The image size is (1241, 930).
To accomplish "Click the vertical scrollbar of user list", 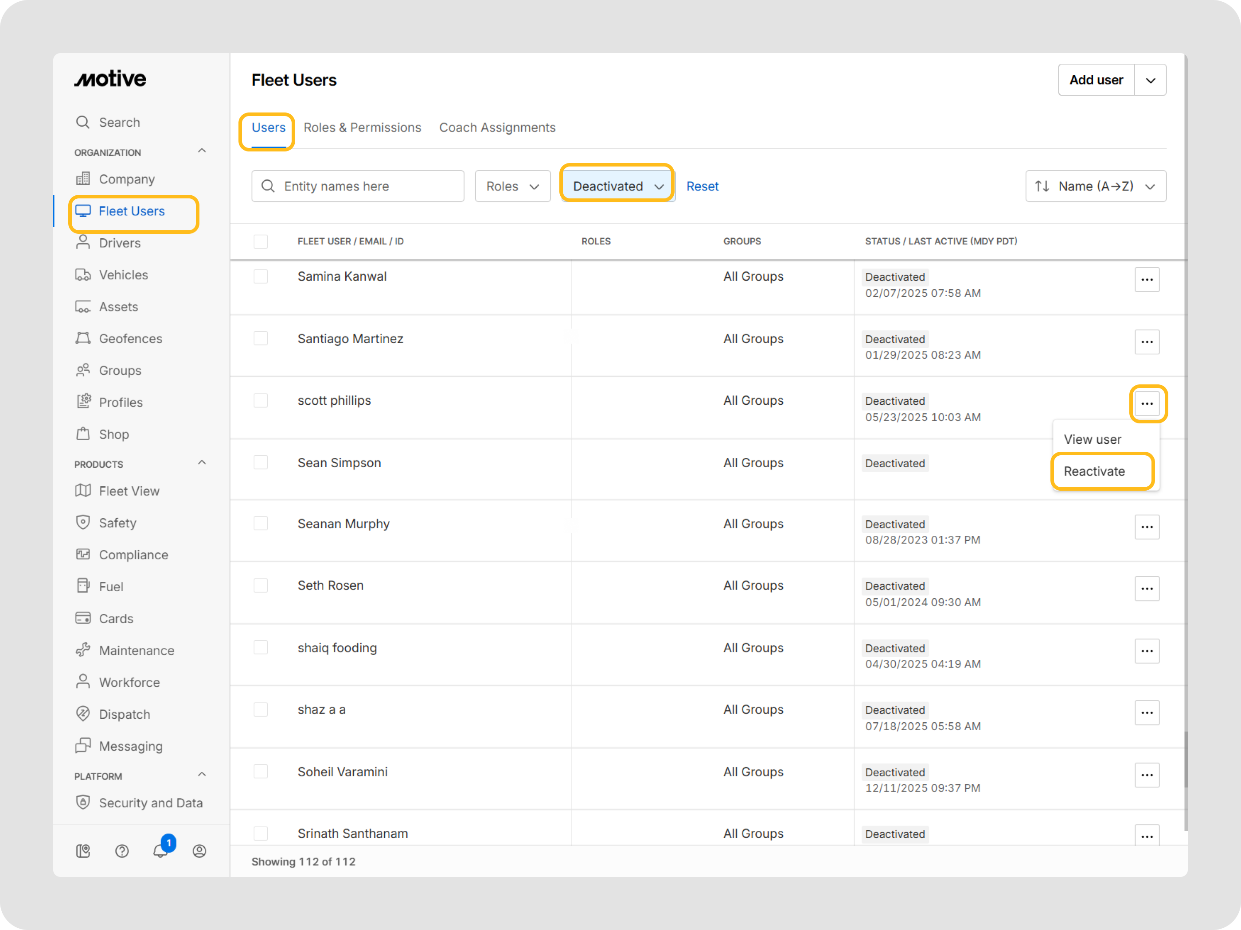I will pos(1186,759).
